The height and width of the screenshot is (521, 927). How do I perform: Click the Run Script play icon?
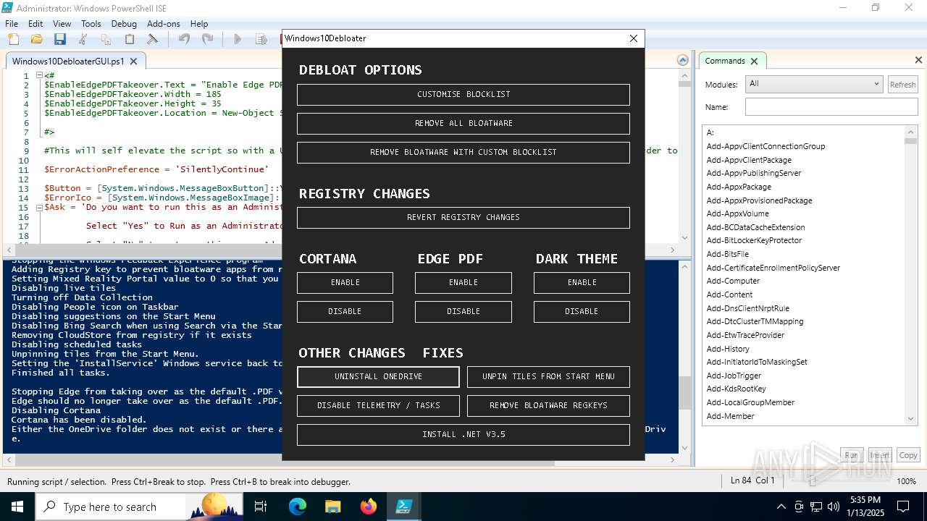pos(238,39)
